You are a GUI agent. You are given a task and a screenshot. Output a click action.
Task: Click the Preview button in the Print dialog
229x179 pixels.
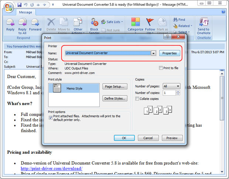click(x=172, y=138)
